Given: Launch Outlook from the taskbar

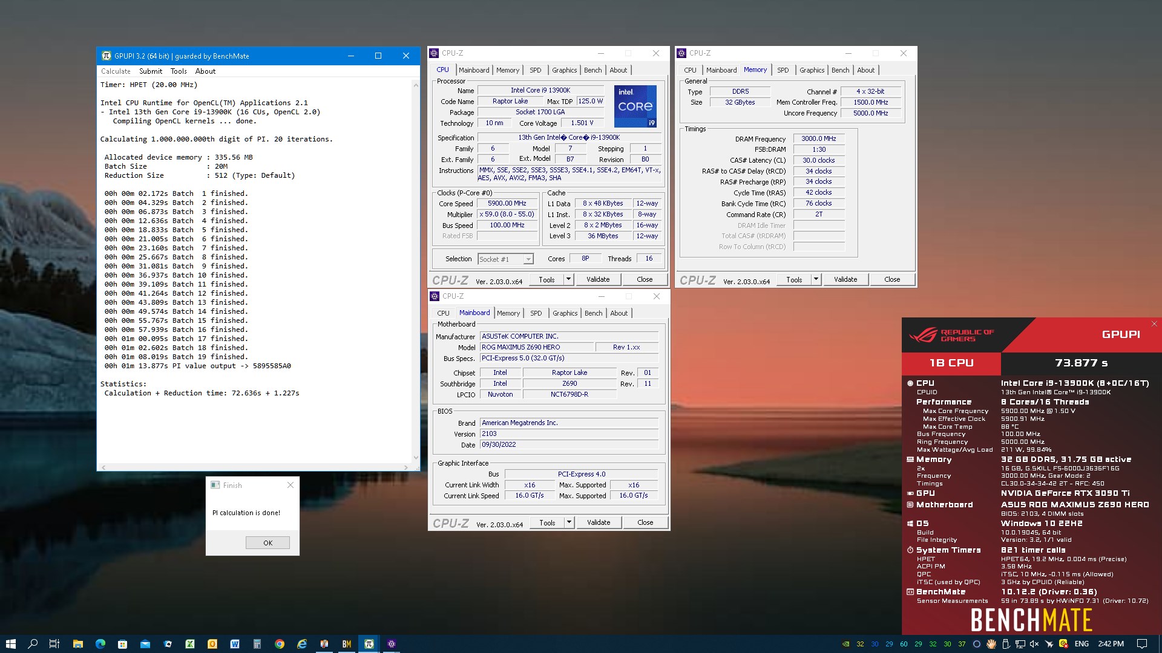Looking at the screenshot, I should coord(212,644).
